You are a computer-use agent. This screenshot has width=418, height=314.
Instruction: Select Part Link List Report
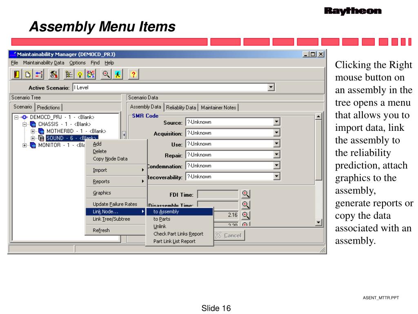180,241
